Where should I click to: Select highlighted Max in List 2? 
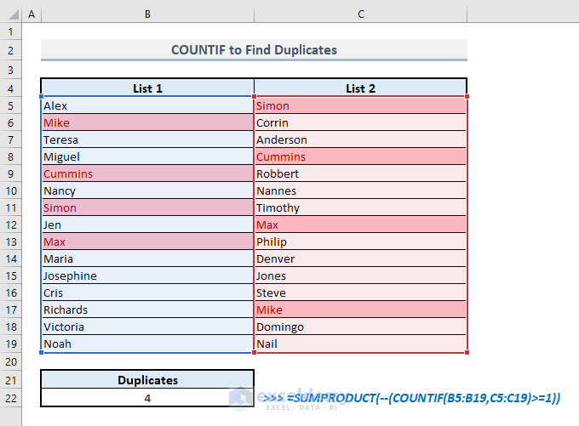click(x=360, y=225)
